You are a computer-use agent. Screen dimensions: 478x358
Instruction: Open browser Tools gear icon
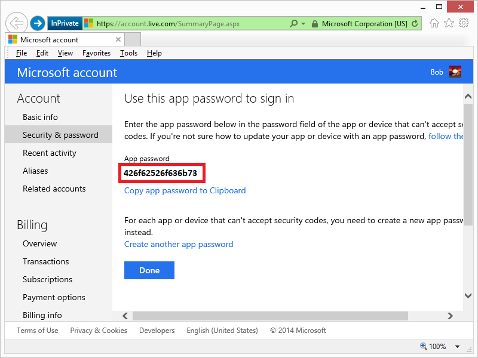[464, 23]
